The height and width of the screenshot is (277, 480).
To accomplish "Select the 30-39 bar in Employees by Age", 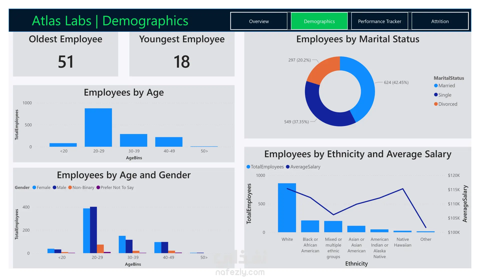I will point(133,140).
